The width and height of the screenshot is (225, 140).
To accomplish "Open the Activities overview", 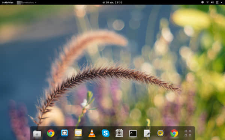I will pyautogui.click(x=8, y=3).
